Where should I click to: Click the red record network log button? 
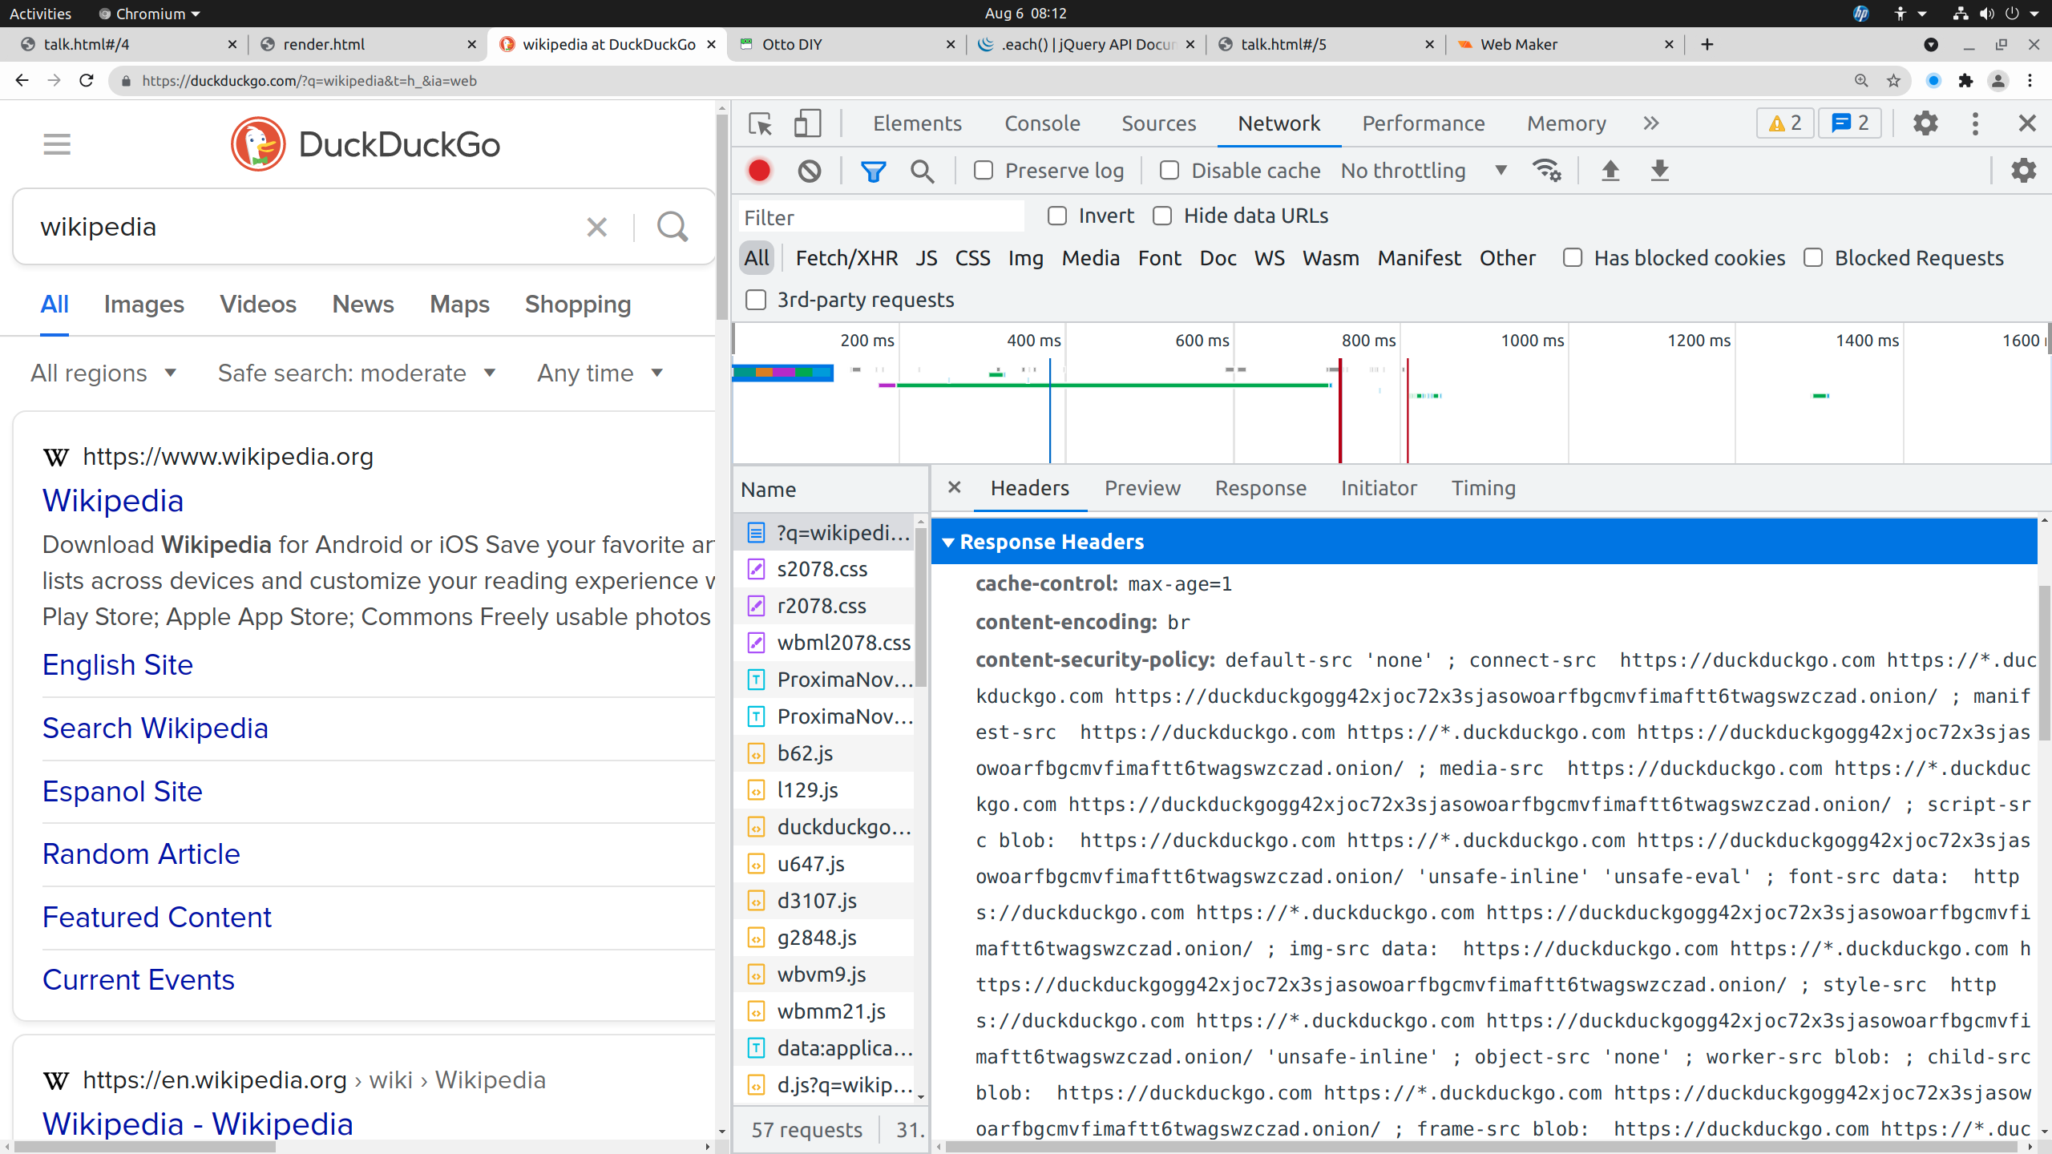[x=759, y=171]
